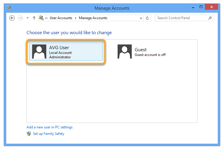The image size is (224, 149).
Task: Expand the double-chevron breadcrumb in address bar
Action: pos(47,18)
